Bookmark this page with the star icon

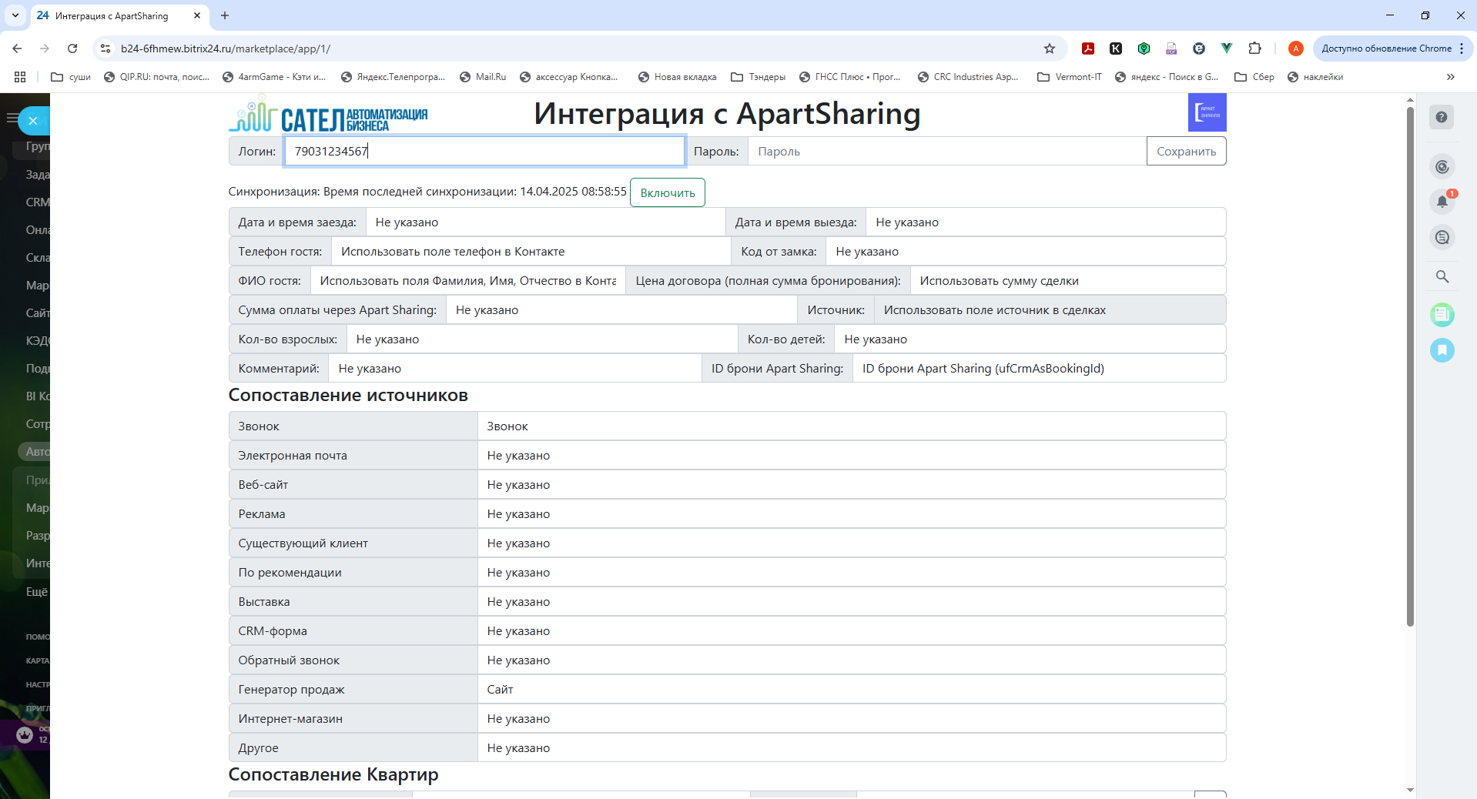(1049, 48)
